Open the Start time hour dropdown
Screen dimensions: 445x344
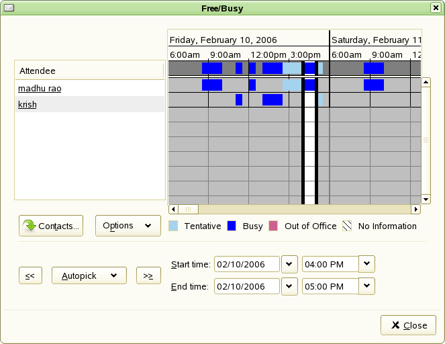(x=367, y=264)
